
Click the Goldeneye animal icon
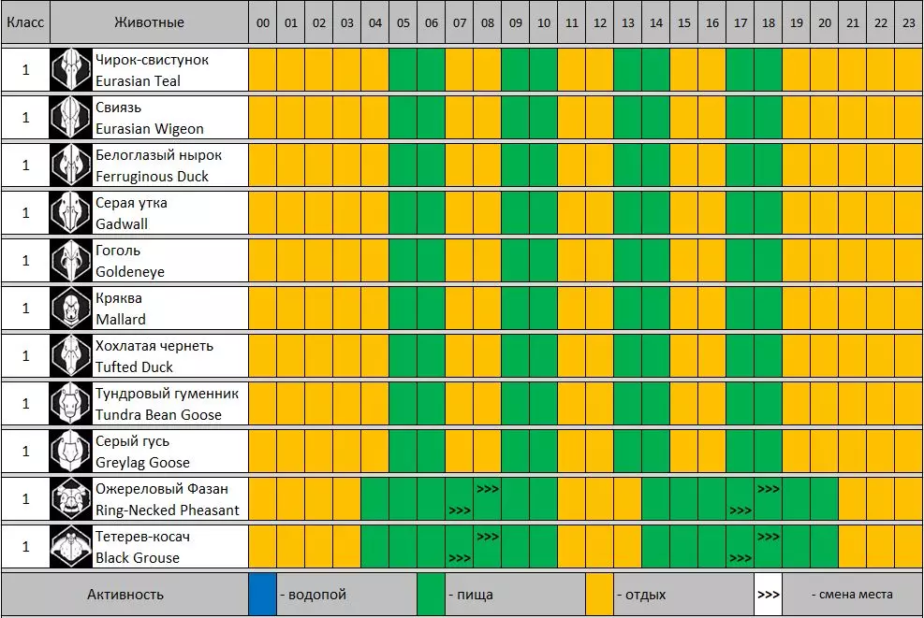point(71,260)
